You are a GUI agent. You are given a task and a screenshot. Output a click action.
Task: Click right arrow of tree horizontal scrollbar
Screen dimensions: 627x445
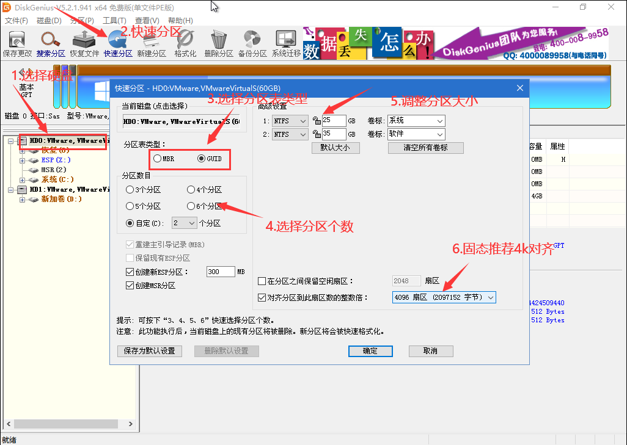click(x=131, y=424)
